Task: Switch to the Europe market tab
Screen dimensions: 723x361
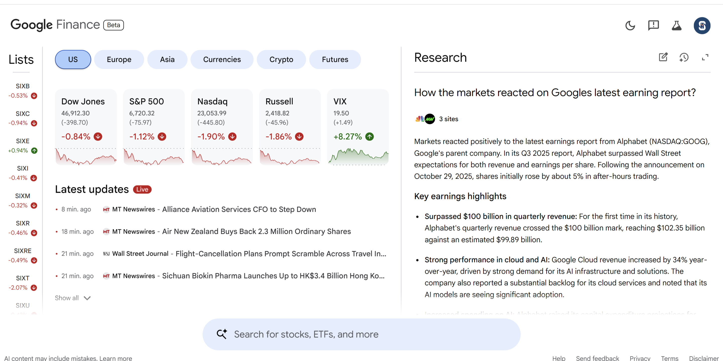Action: tap(119, 59)
